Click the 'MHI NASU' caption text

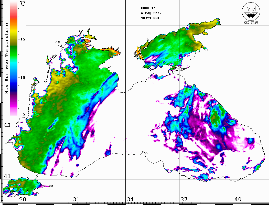click(251, 23)
